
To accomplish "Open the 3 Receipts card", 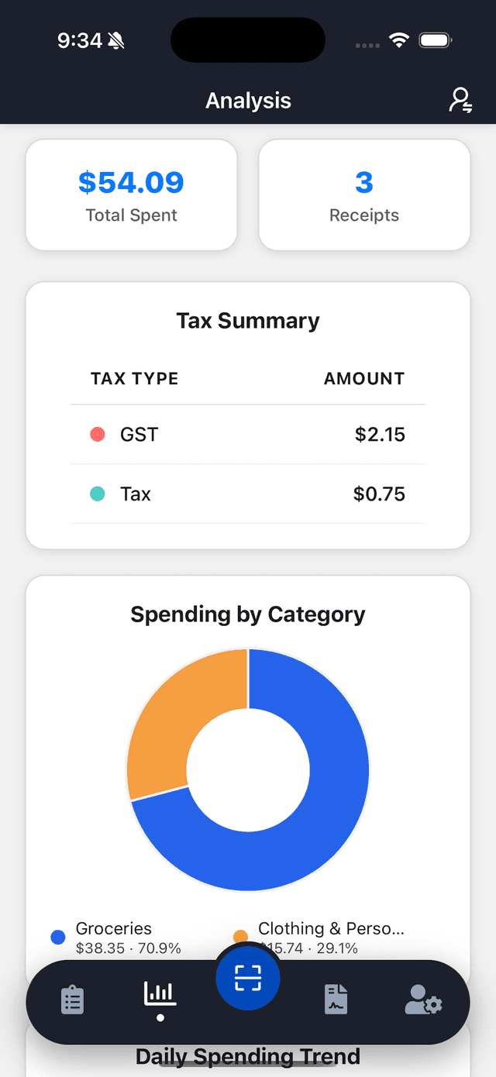I will tap(364, 195).
